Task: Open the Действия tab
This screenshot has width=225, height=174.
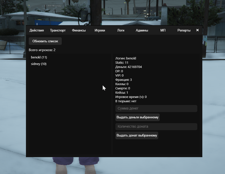Action: (37, 30)
